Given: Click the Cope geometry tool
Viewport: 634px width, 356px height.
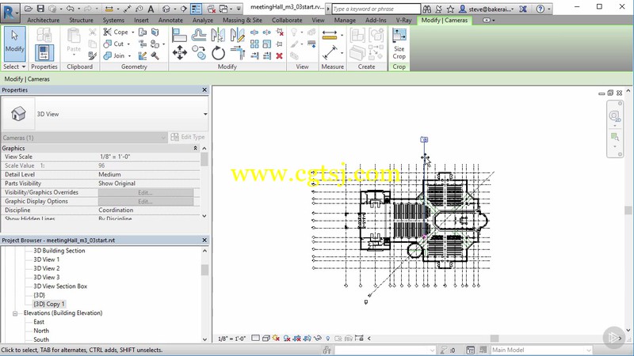Looking at the screenshot, I should [x=116, y=32].
